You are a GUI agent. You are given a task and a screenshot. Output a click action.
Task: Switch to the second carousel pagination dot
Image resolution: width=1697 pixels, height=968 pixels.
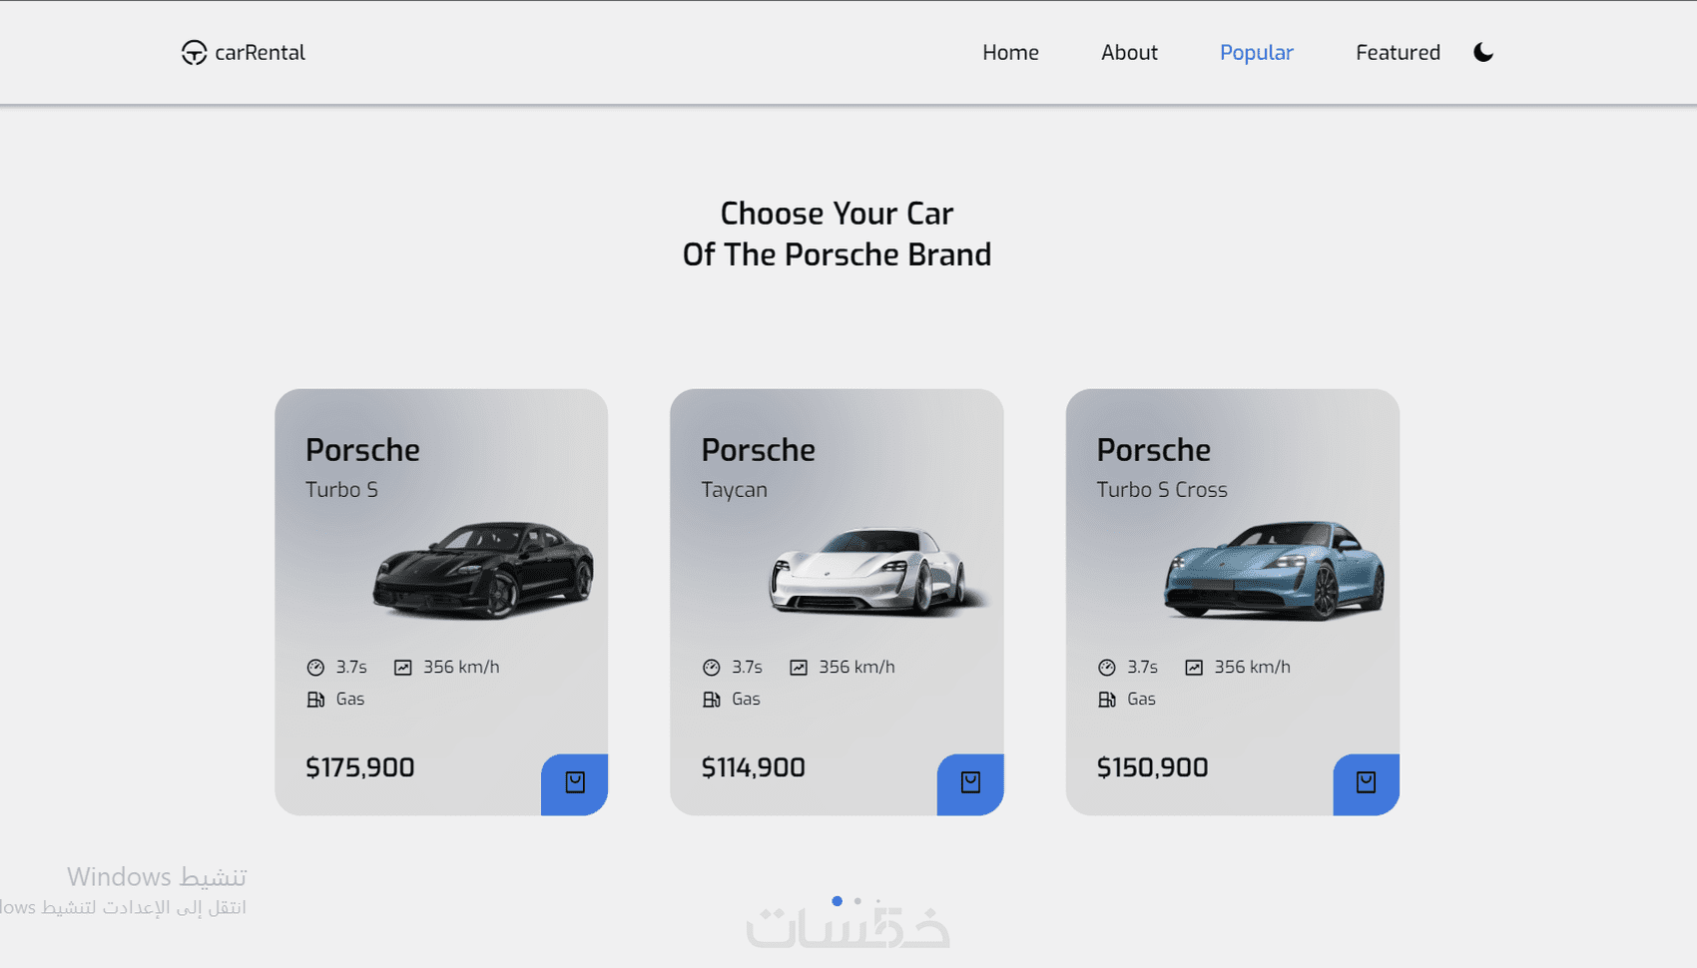[x=857, y=901]
